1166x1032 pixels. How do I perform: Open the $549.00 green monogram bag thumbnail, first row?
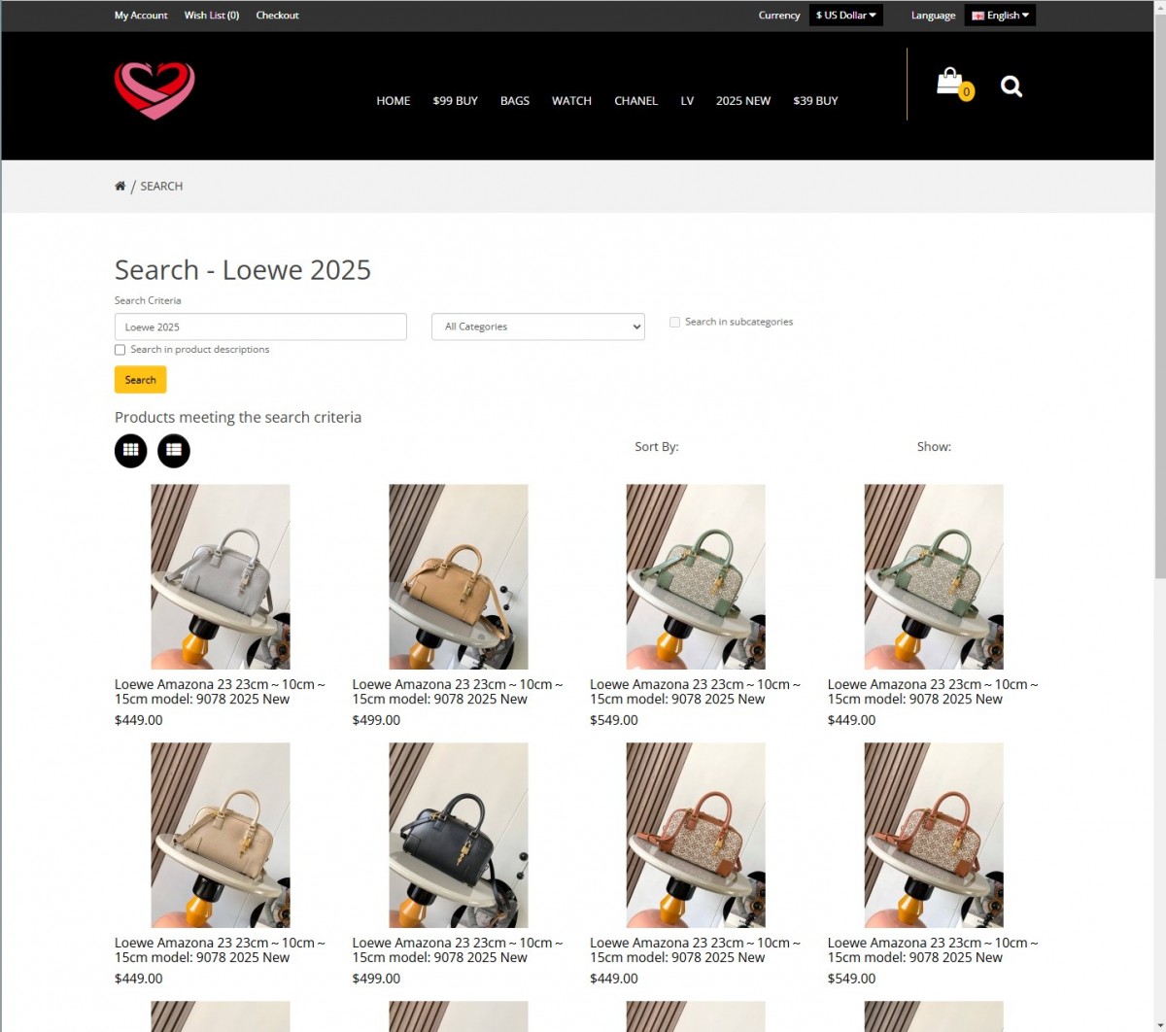[696, 577]
